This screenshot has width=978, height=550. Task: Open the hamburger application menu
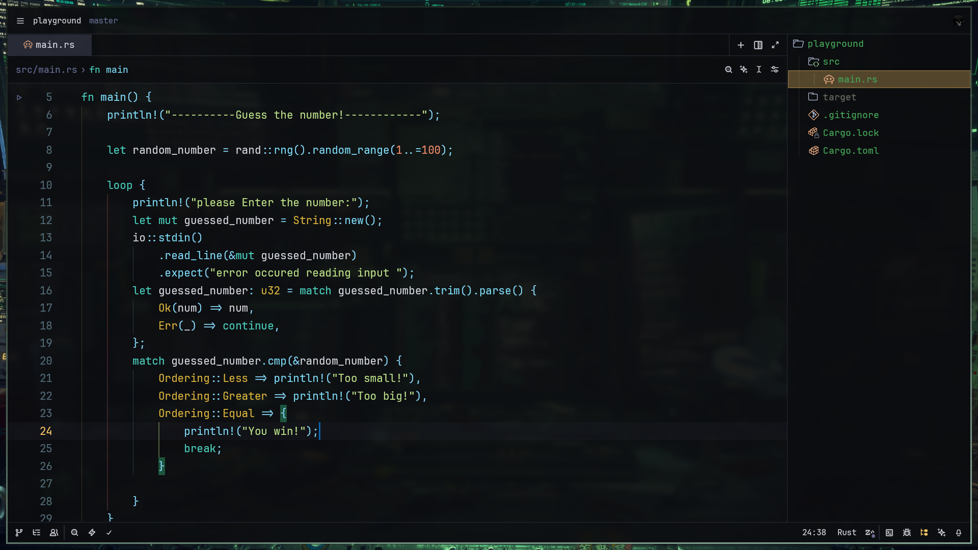coord(20,21)
